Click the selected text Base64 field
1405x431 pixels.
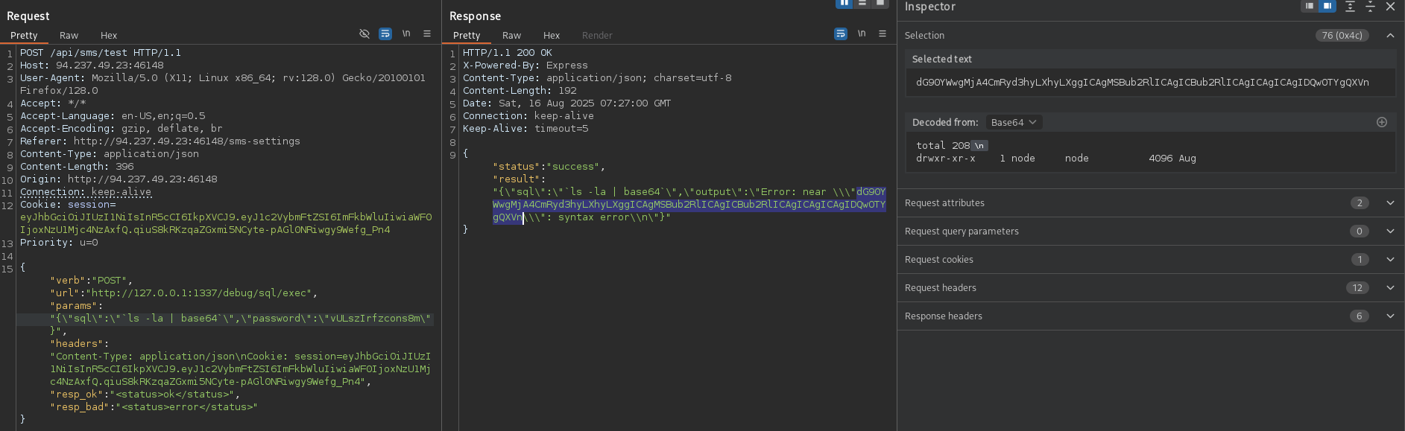1150,82
